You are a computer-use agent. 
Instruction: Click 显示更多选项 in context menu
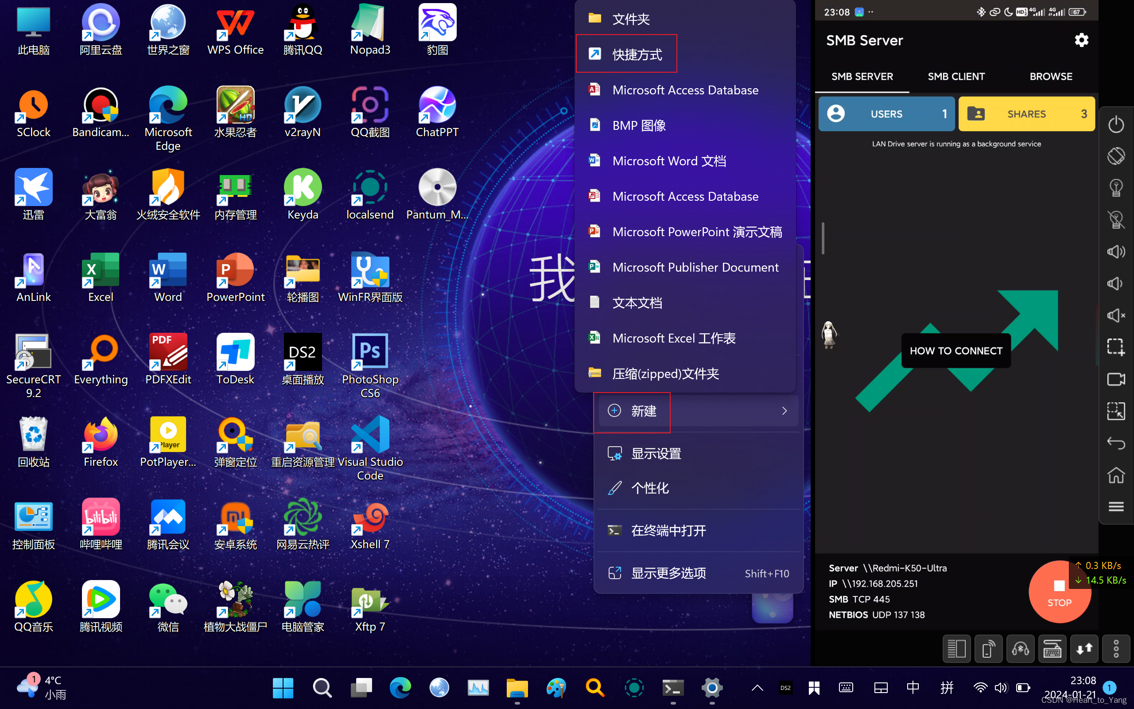pyautogui.click(x=699, y=573)
